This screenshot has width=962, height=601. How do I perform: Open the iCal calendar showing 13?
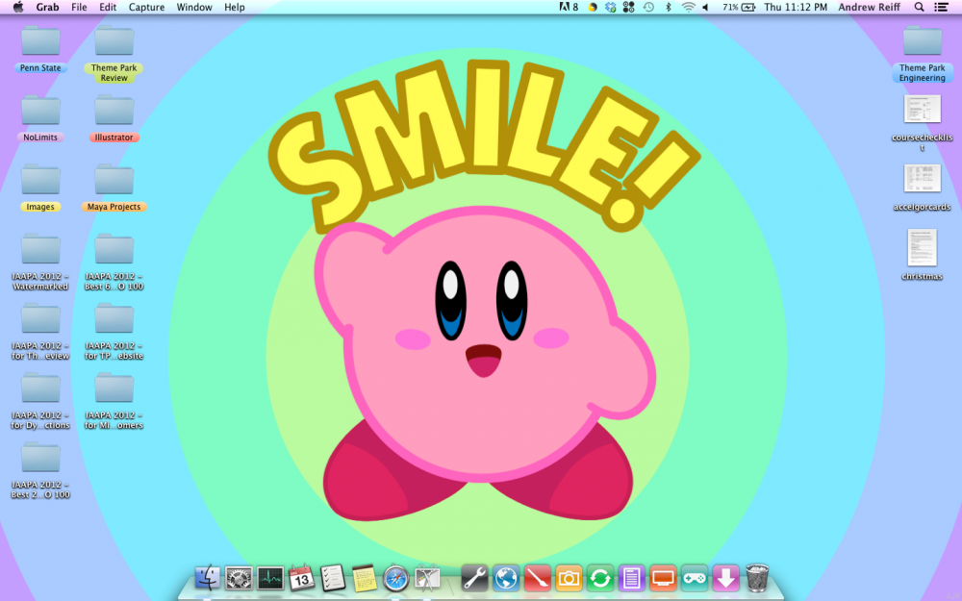[301, 579]
